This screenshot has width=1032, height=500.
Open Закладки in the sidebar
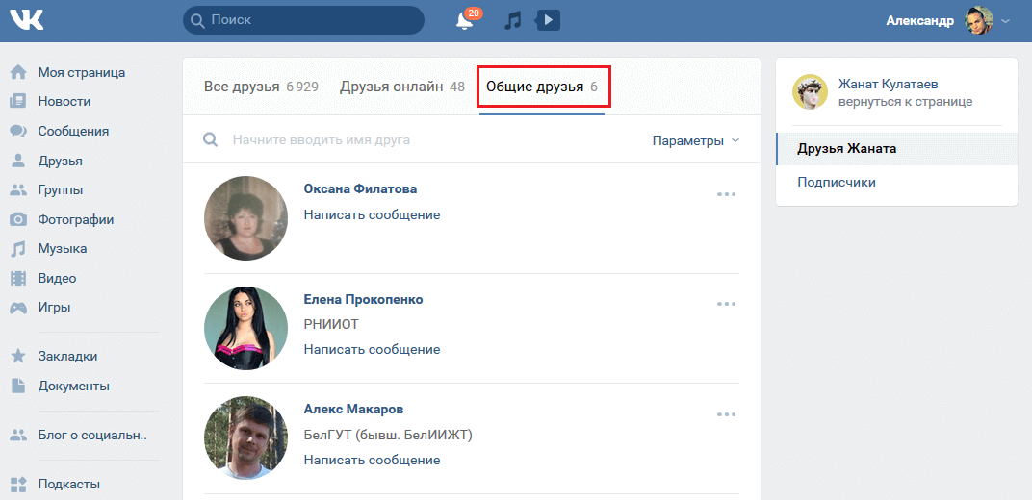pos(67,356)
